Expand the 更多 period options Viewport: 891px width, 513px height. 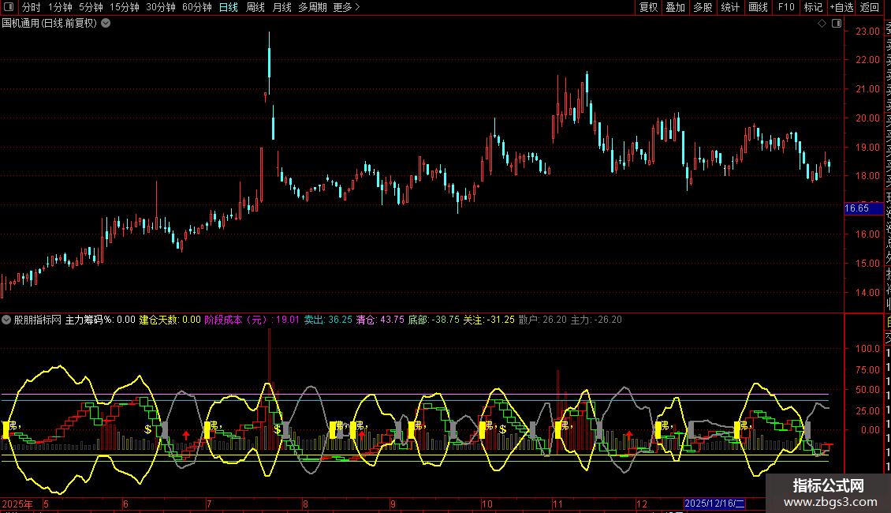point(347,7)
